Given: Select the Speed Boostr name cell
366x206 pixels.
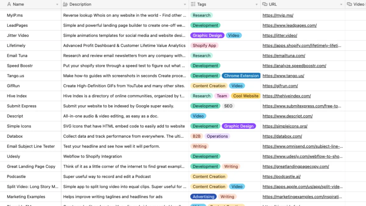Looking at the screenshot, I should pyautogui.click(x=30, y=66).
